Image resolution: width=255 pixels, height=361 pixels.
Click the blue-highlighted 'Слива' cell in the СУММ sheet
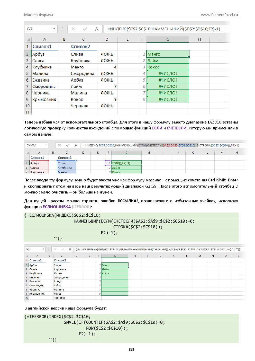[66, 163]
